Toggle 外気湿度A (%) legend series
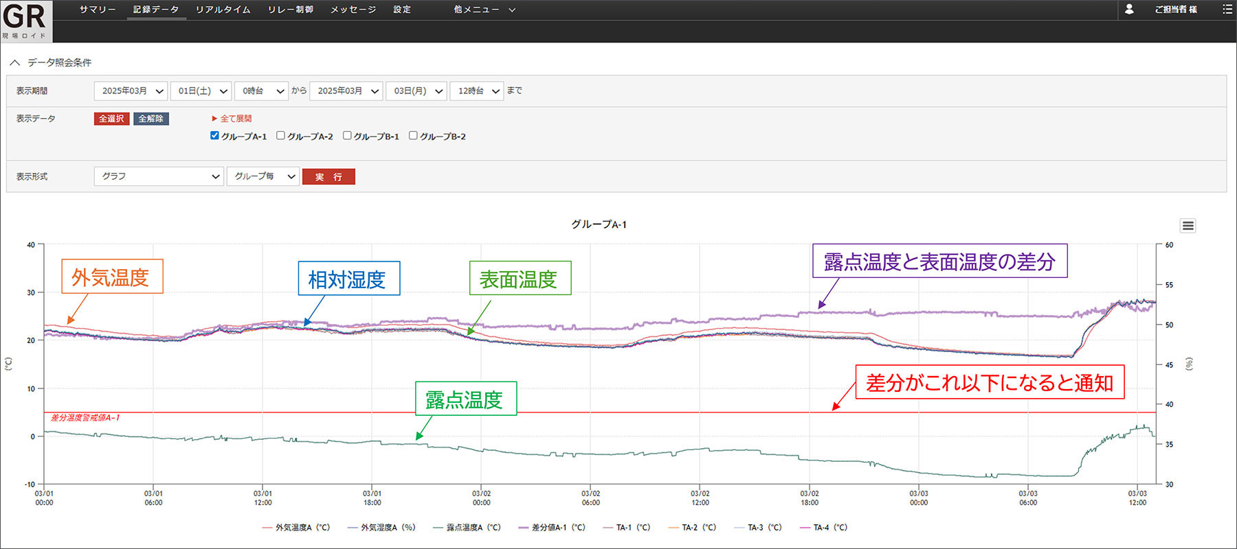1237x549 pixels. [381, 528]
